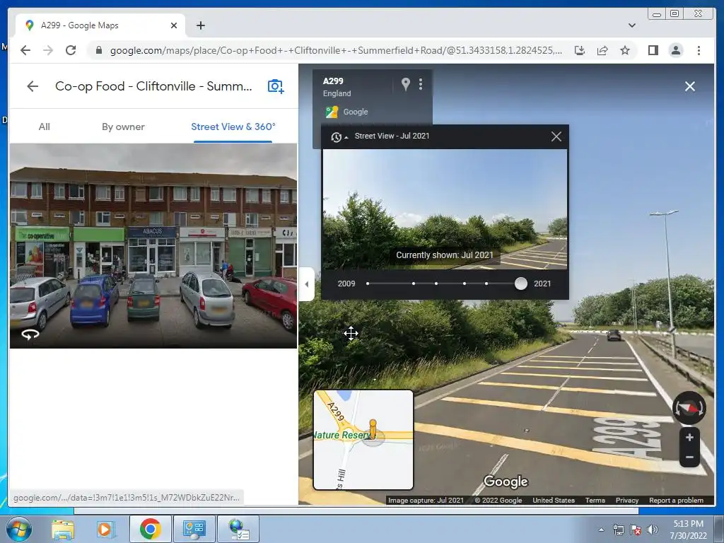The image size is (724, 543).
Task: Share this page icon in address bar
Action: coord(602,50)
